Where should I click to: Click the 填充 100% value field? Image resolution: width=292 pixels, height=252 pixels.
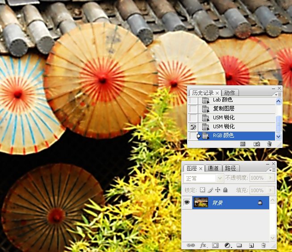pyautogui.click(x=259, y=190)
